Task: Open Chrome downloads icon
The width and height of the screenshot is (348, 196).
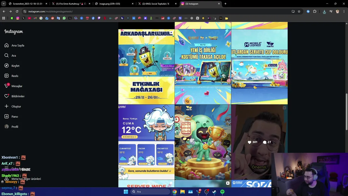Action: (x=324, y=11)
